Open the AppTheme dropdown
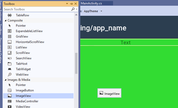This screenshot has width=178, height=108. 101,11
